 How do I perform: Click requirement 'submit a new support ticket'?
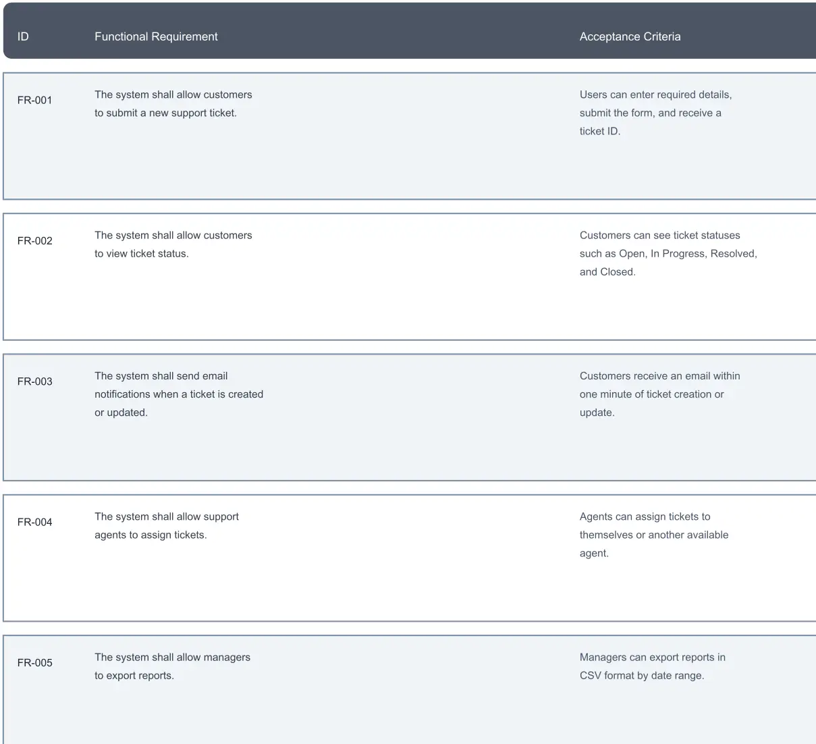[x=173, y=104]
